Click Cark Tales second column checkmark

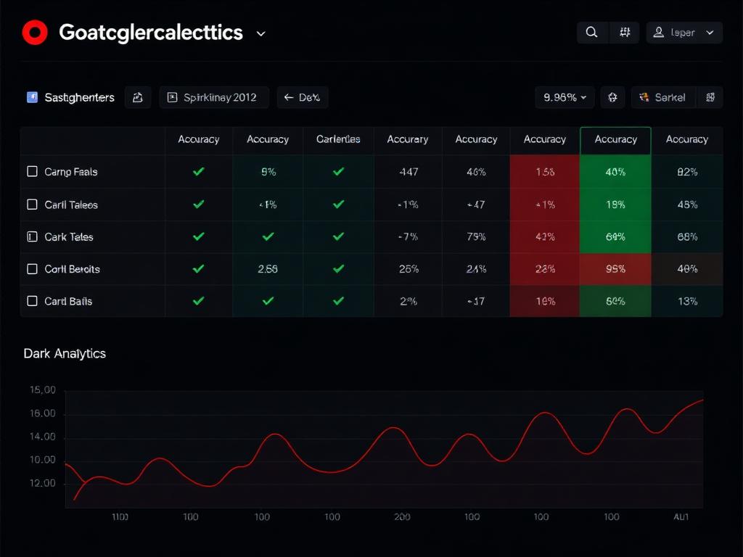(268, 236)
